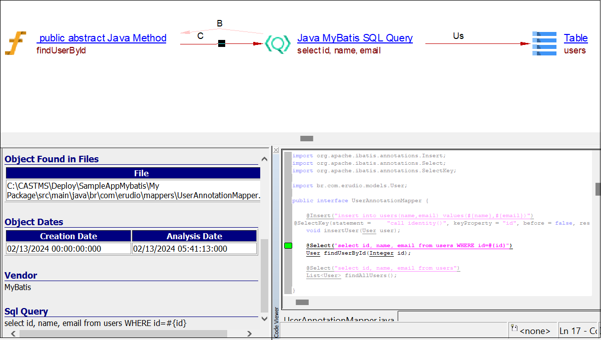Click the MyBatis SQL Query node icon
601x340 pixels.
pyautogui.click(x=277, y=44)
